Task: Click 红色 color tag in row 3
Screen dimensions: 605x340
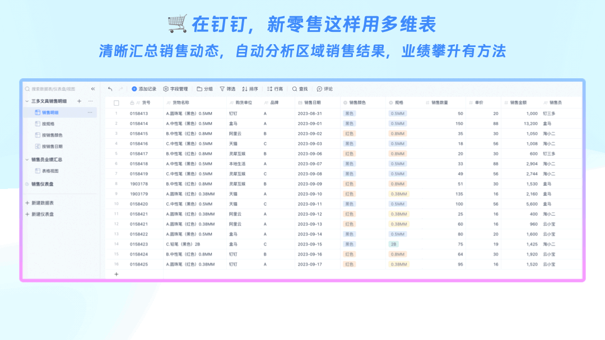Action: (349, 134)
